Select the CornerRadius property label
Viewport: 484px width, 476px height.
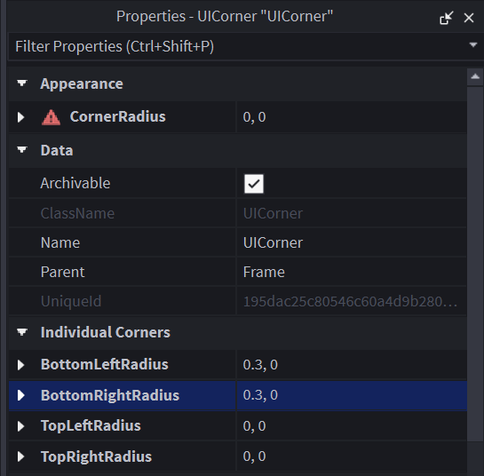coord(117,116)
